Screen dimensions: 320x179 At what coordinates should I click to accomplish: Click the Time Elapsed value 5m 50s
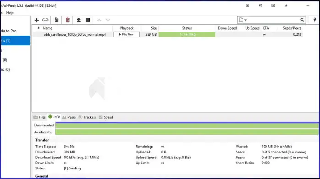pyautogui.click(x=69, y=147)
